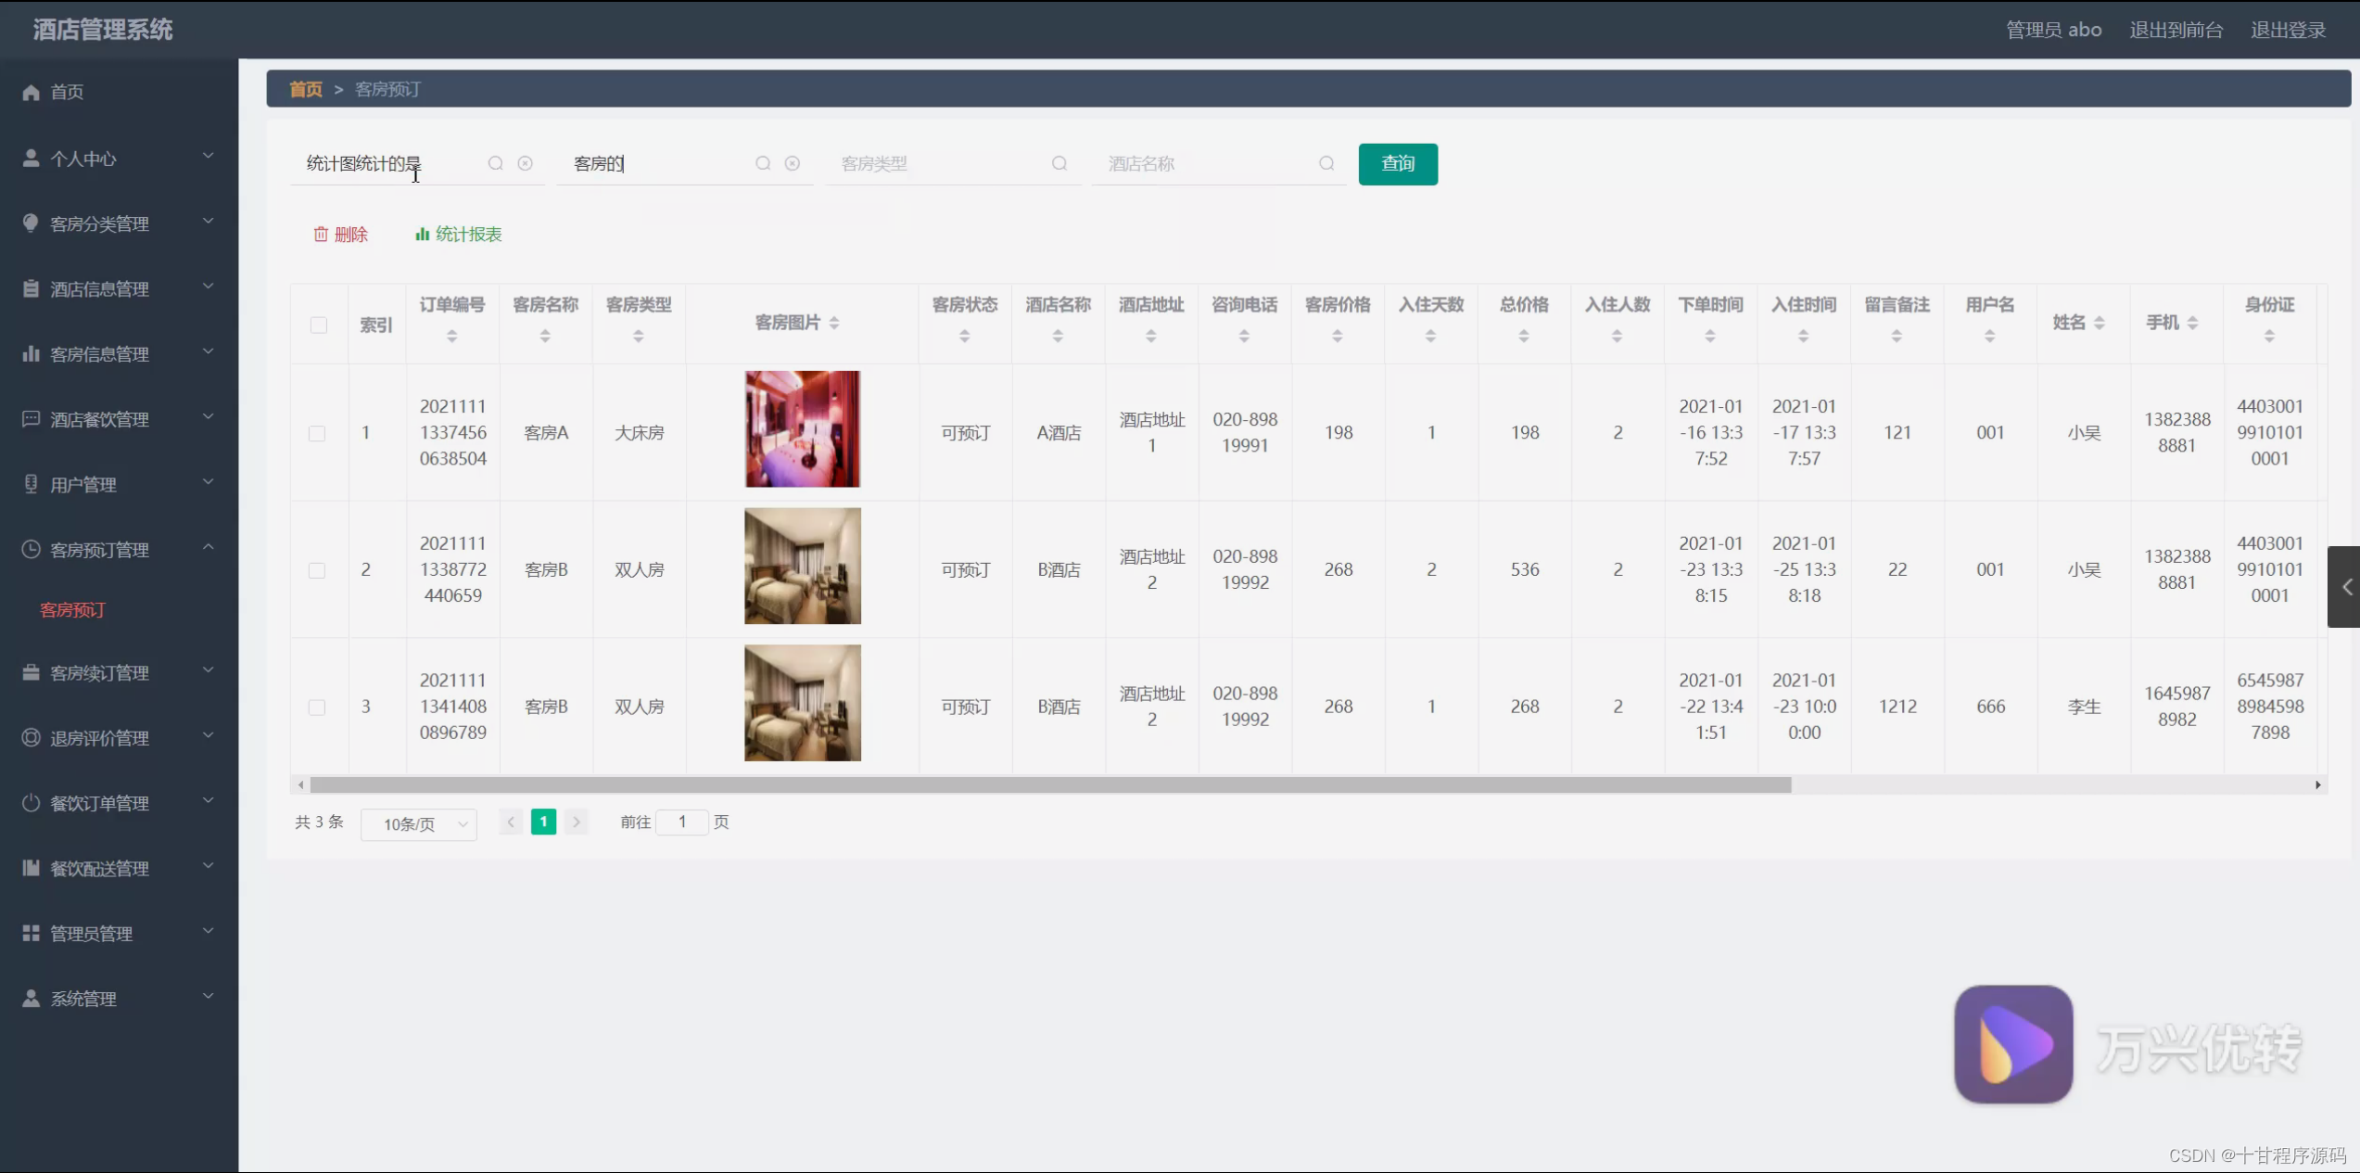Click 退出登录 link in top bar
This screenshot has width=2360, height=1173.
(2288, 30)
